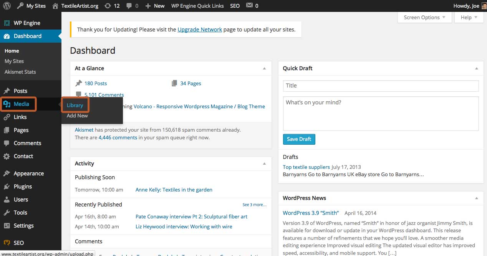The image size is (487, 256).
Task: Open WordPress 3.9 "Smith" news link
Action: point(311,213)
